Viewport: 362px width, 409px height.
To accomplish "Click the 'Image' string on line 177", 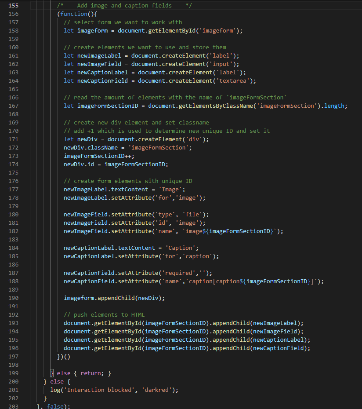I will click(x=170, y=189).
